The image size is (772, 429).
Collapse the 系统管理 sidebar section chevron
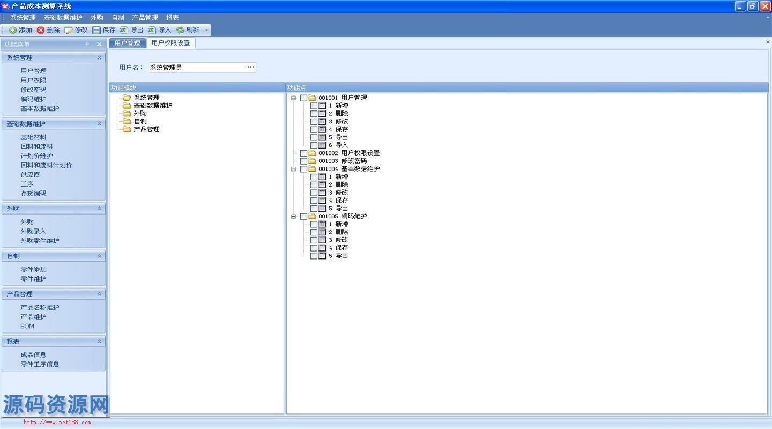(99, 57)
